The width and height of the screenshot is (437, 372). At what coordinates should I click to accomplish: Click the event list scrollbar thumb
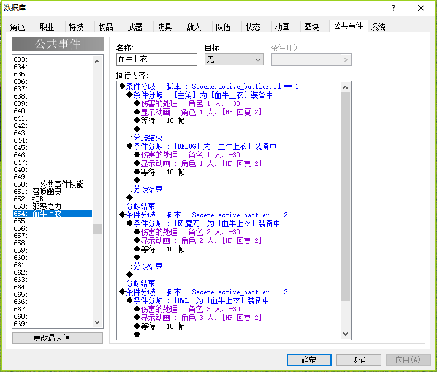pos(97,229)
